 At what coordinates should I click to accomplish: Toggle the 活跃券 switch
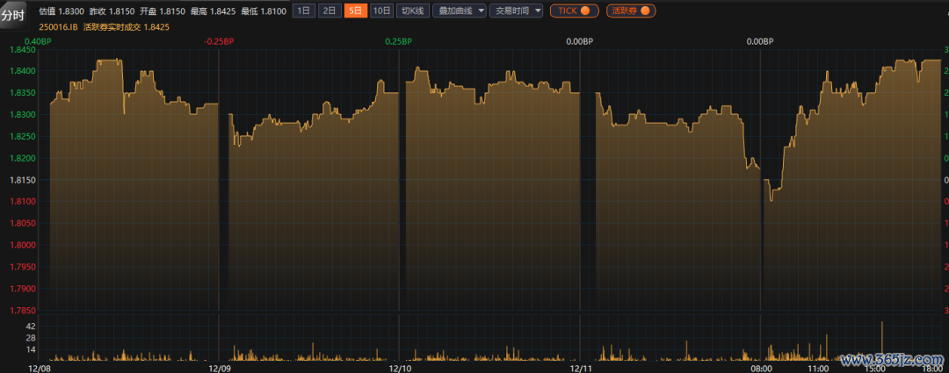coord(631,11)
